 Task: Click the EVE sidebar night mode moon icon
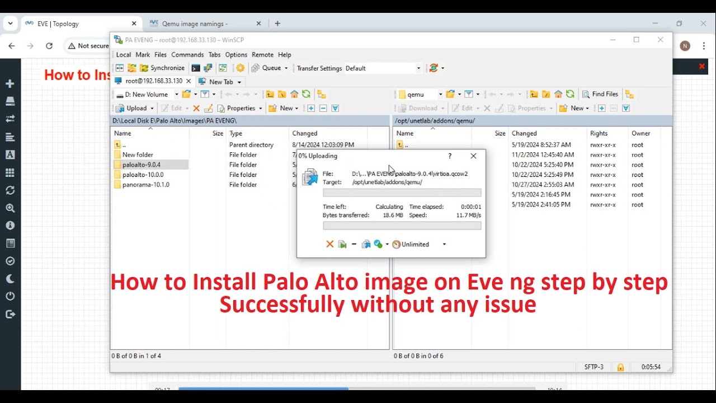pyautogui.click(x=10, y=279)
